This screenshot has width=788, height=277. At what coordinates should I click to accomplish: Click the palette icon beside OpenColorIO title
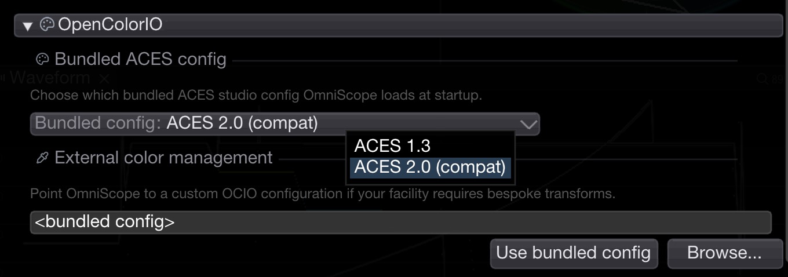(47, 25)
